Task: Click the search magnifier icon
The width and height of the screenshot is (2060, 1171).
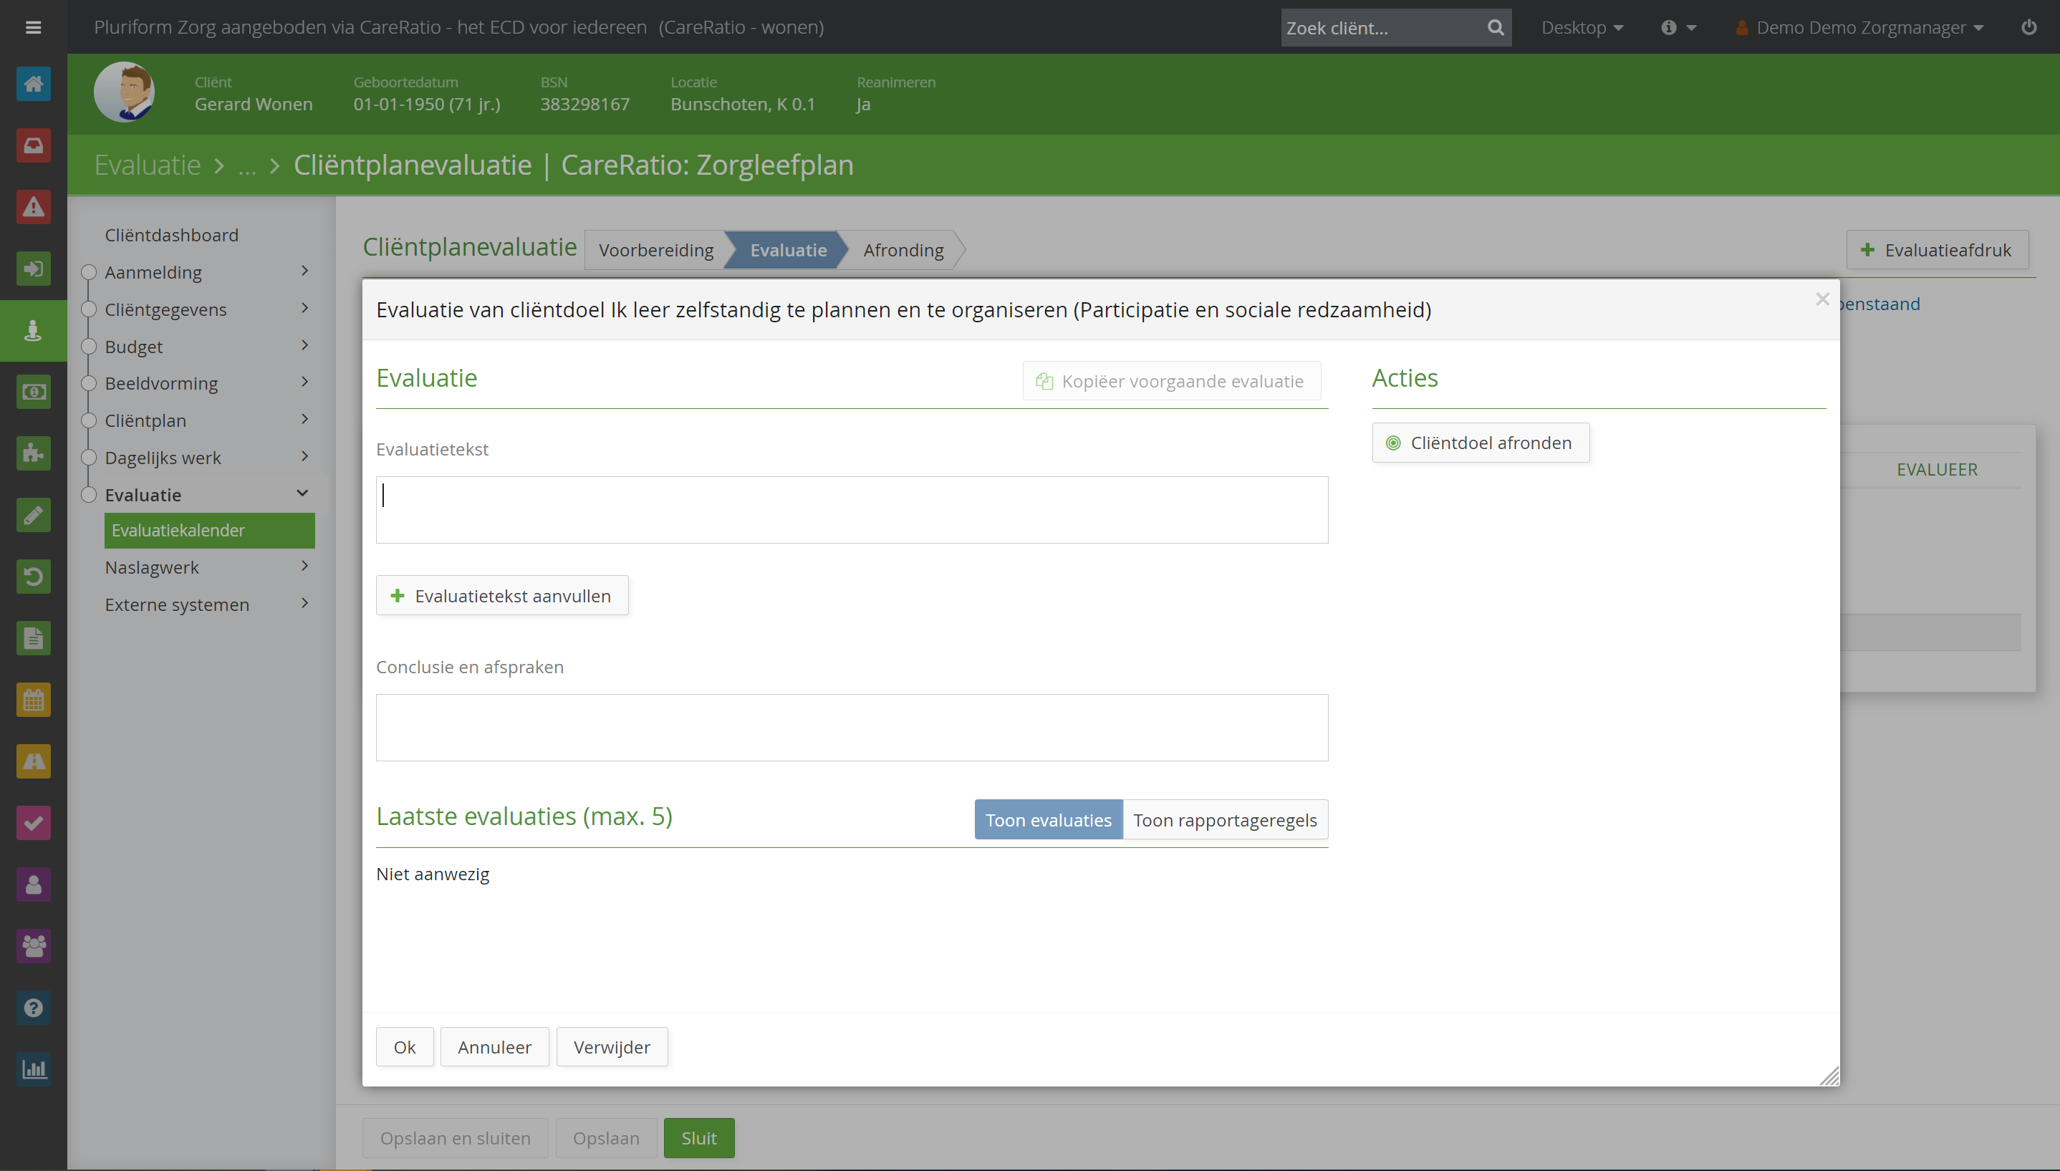Action: coord(1495,27)
